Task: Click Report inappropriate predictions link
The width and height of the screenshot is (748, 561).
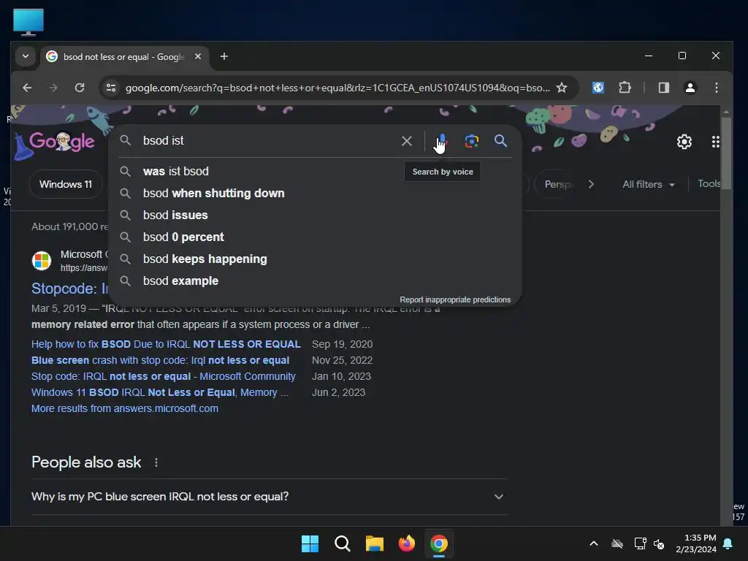Action: 455,299
